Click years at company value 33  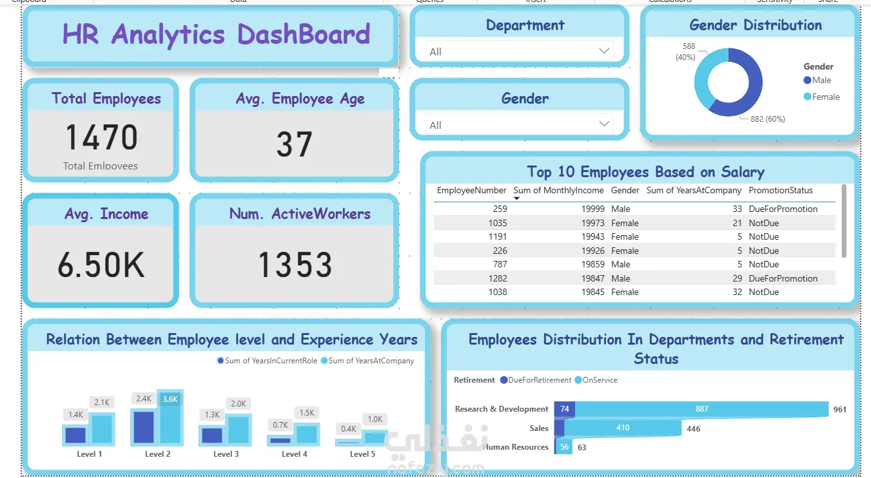(737, 209)
